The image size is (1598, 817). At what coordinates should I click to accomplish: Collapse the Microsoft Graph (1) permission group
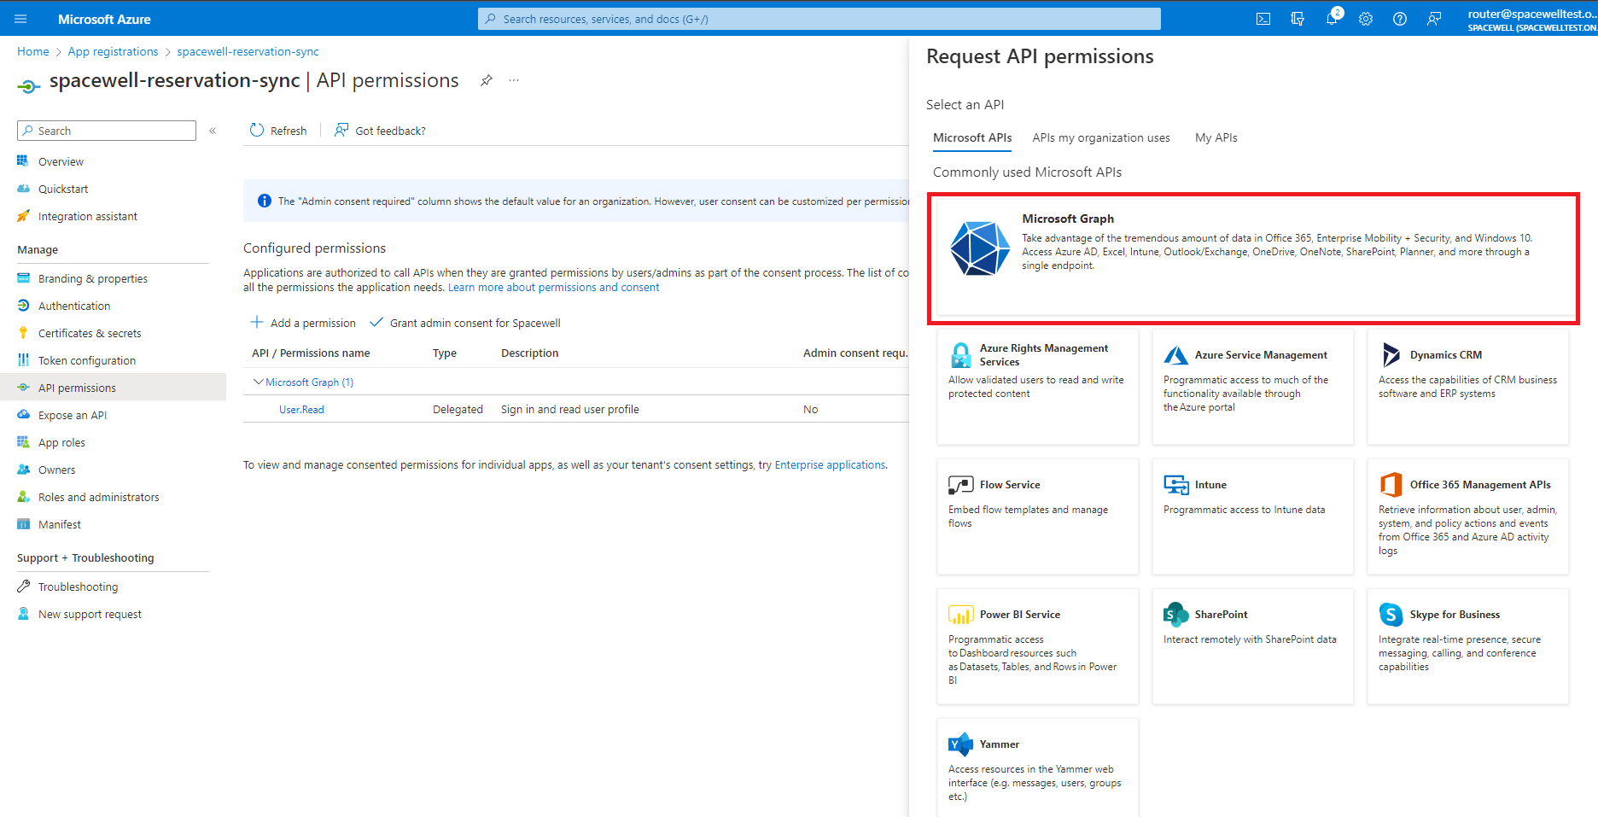point(258,382)
